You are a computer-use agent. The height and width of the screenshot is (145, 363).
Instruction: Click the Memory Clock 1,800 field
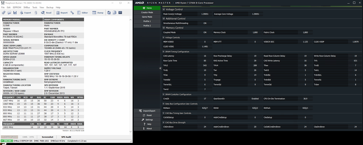(255, 32)
